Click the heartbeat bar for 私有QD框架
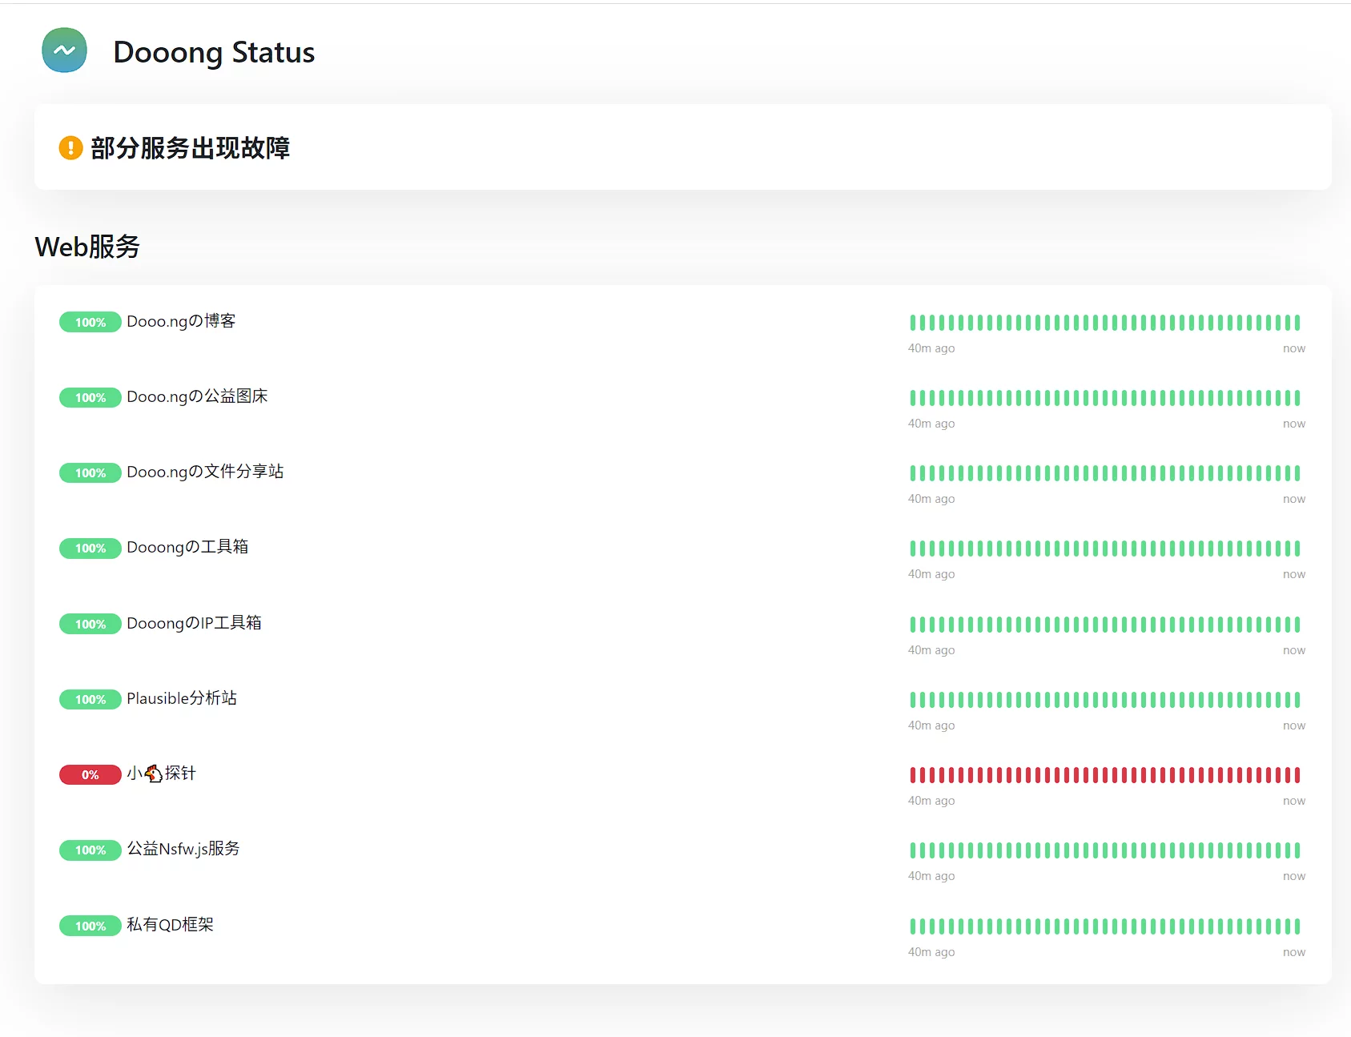The width and height of the screenshot is (1351, 1037). click(1104, 926)
